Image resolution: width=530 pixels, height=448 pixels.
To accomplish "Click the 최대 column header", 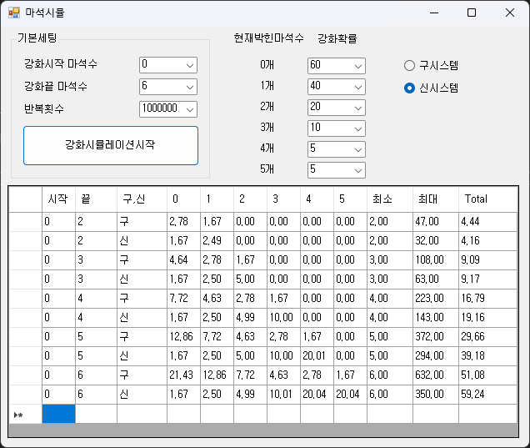I will tap(436, 199).
